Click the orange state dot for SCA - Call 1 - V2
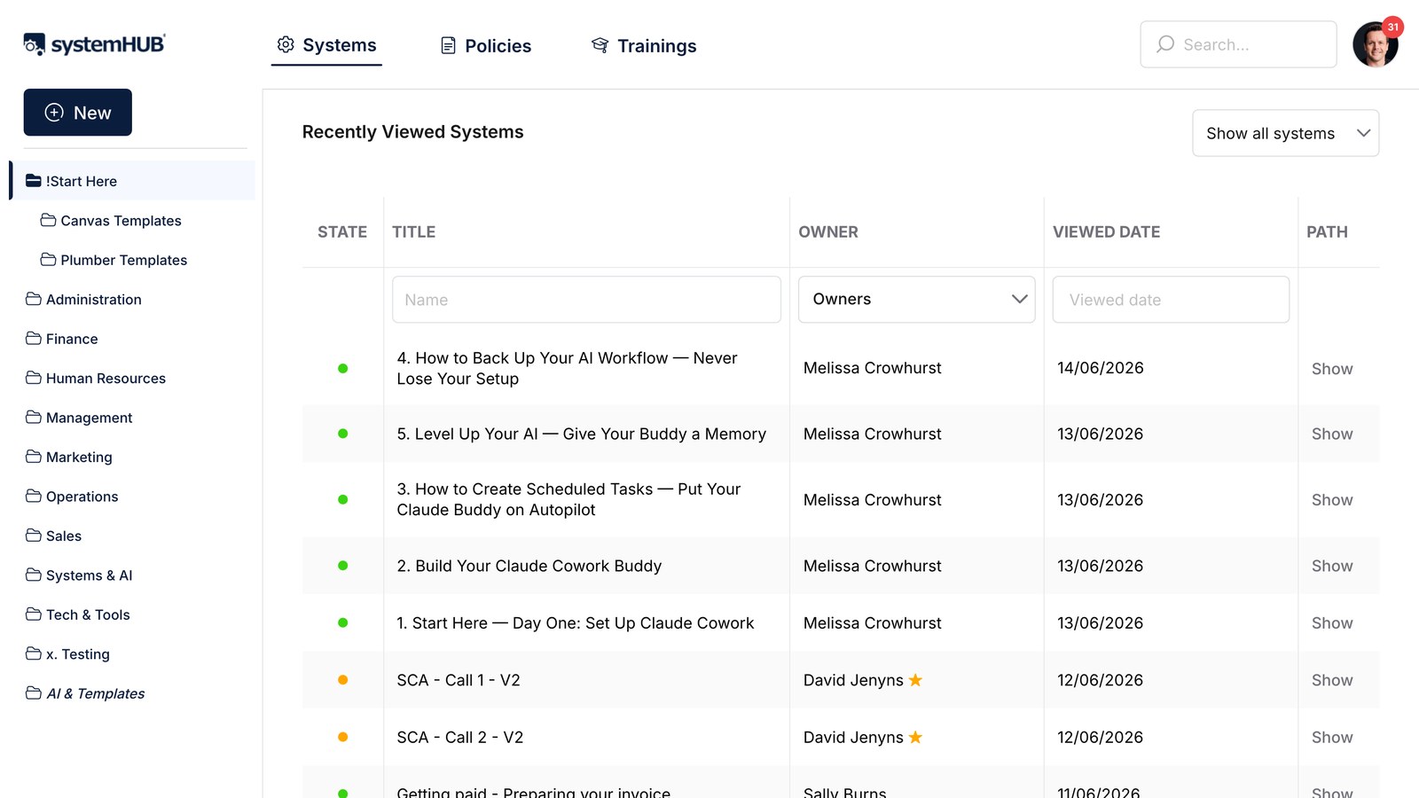Image resolution: width=1419 pixels, height=798 pixels. 343,680
